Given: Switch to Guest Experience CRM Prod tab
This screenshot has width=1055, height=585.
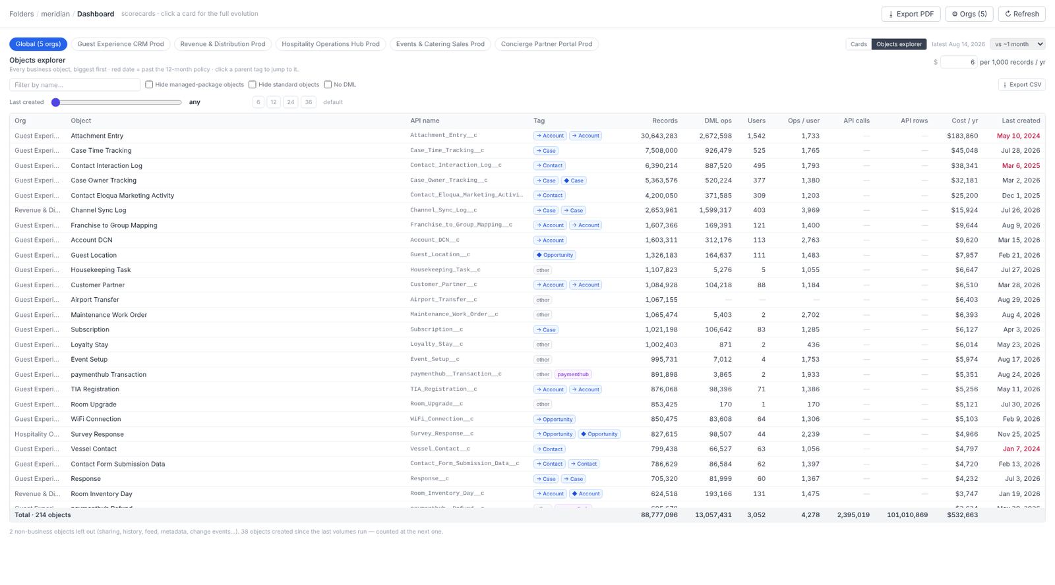Looking at the screenshot, I should click(121, 44).
